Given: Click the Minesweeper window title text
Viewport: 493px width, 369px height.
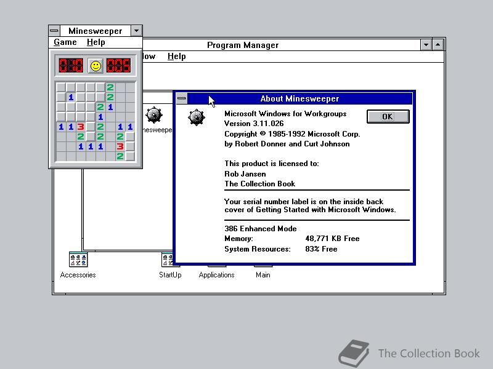Looking at the screenshot, I should coord(96,31).
